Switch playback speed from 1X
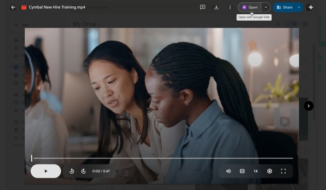 click(255, 171)
